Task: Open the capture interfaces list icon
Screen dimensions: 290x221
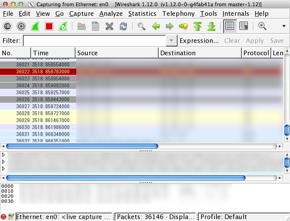Action: [7, 26]
